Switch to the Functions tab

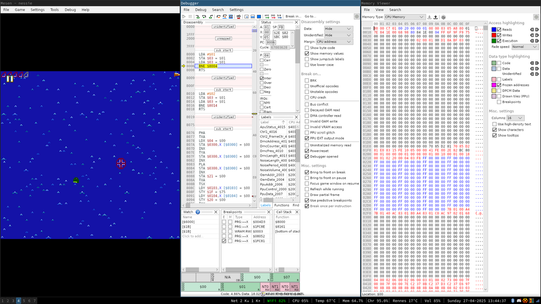[x=282, y=205]
